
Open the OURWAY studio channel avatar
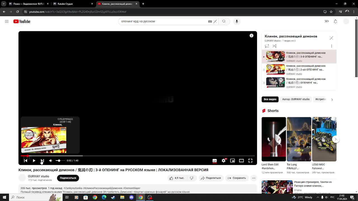click(22, 178)
